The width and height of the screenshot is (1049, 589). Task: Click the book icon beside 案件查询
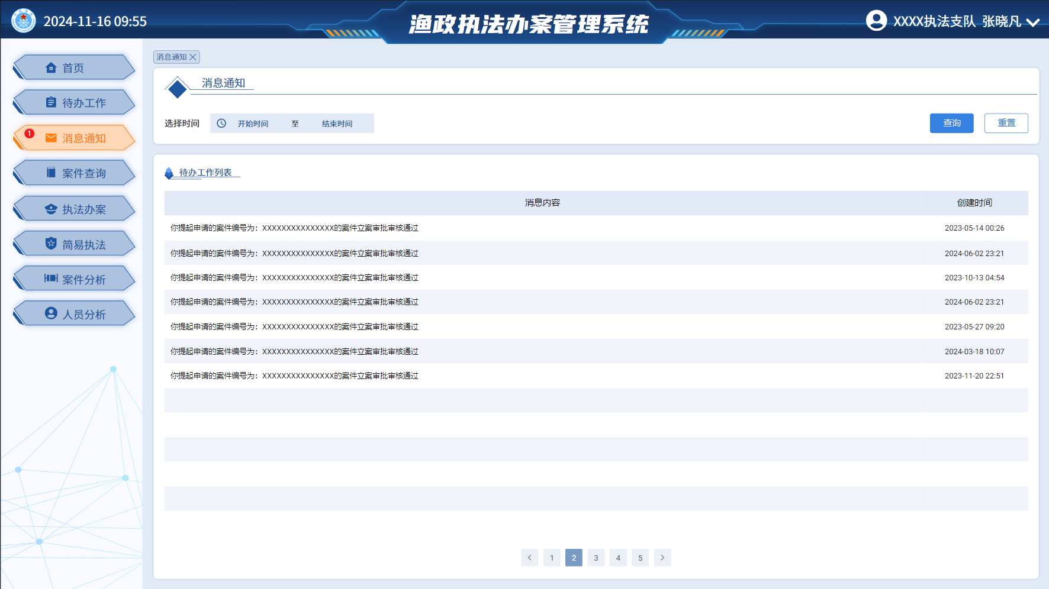click(x=51, y=173)
